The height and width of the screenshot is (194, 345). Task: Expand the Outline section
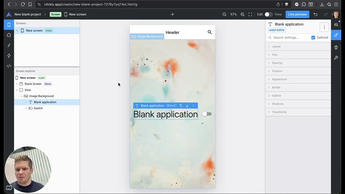coord(298,96)
